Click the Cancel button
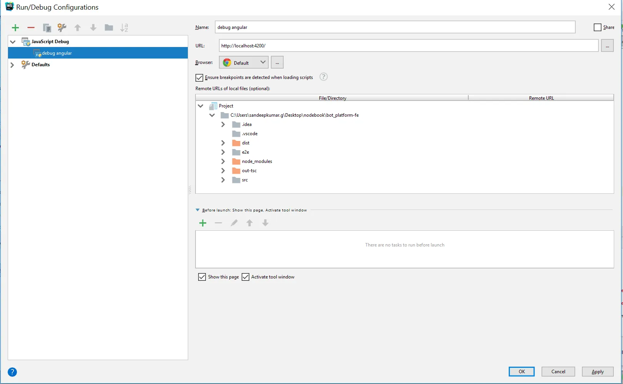This screenshot has height=384, width=623. tap(558, 372)
